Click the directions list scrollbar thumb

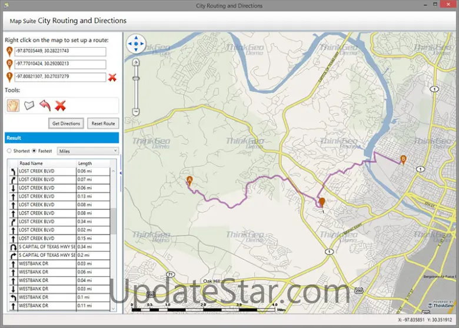tap(114, 220)
